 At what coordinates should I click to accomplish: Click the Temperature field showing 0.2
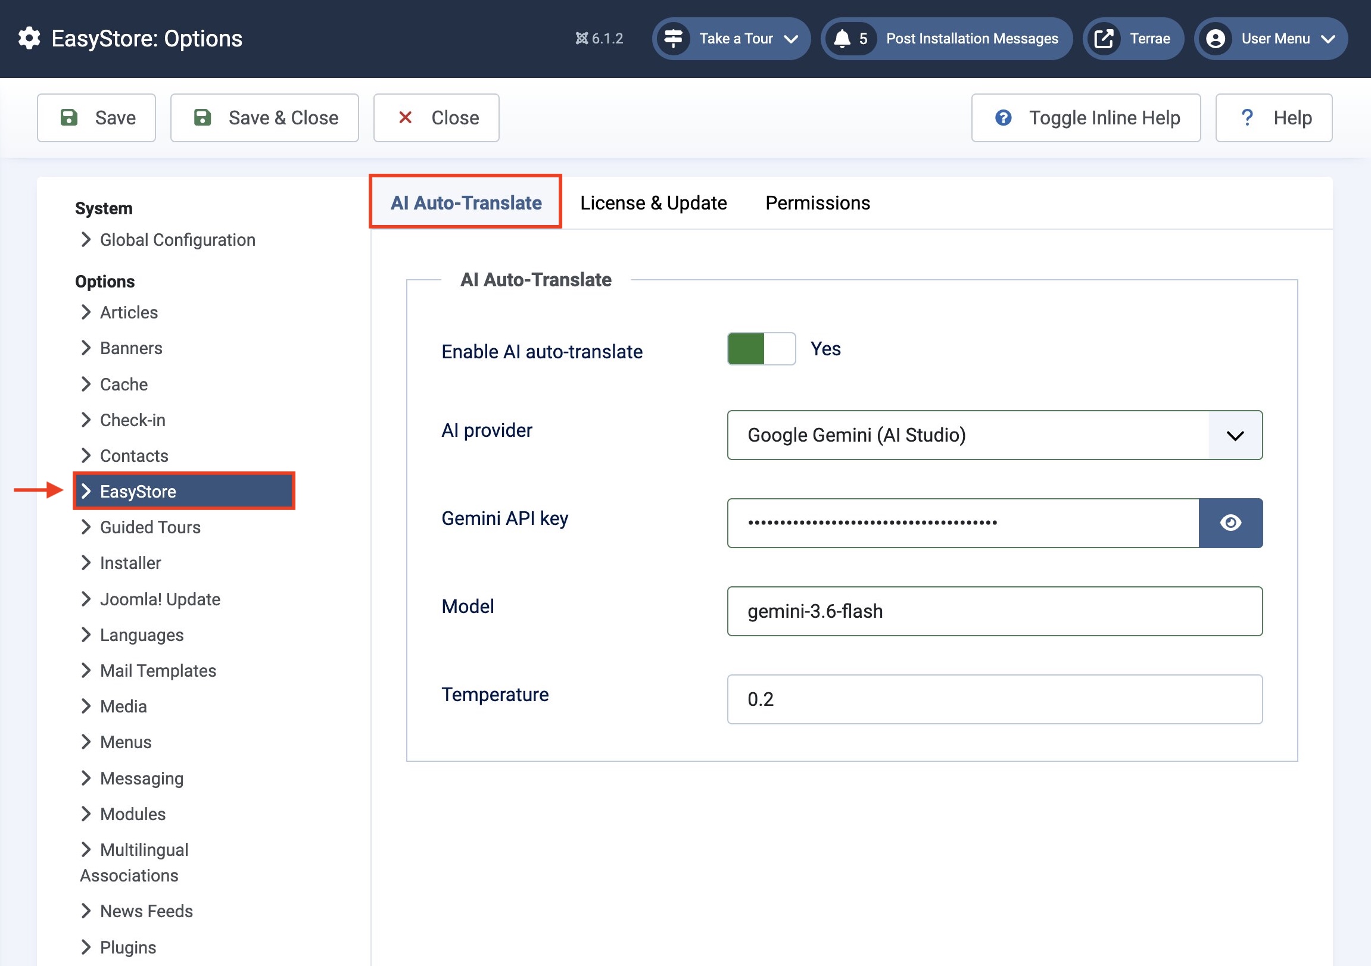pyautogui.click(x=995, y=699)
